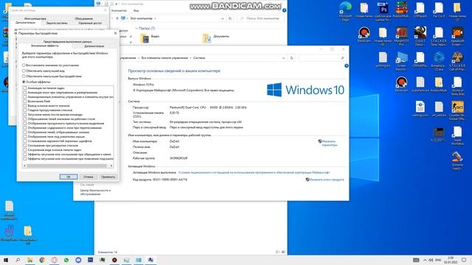Collapse the Folders group in File Explorer

(136, 28)
